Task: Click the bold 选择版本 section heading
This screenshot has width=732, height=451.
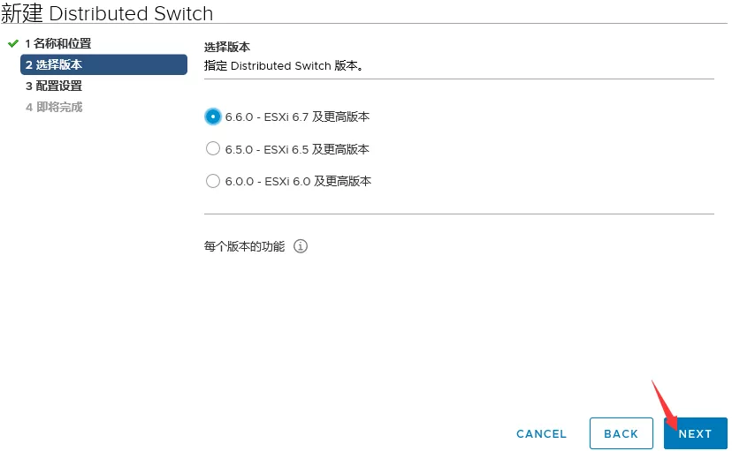Action: (x=228, y=47)
